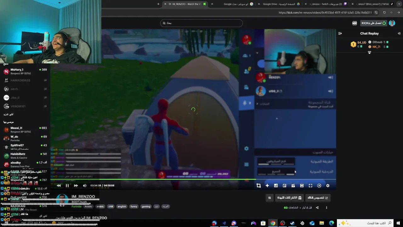
Task: Open the abodby Garena Free Fire channel
Action: 25,164
